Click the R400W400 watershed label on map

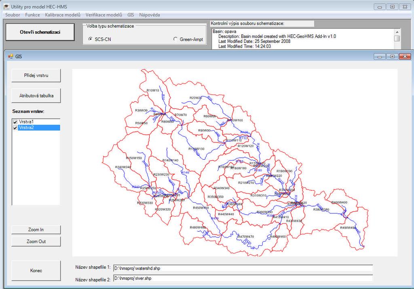[x=339, y=203]
